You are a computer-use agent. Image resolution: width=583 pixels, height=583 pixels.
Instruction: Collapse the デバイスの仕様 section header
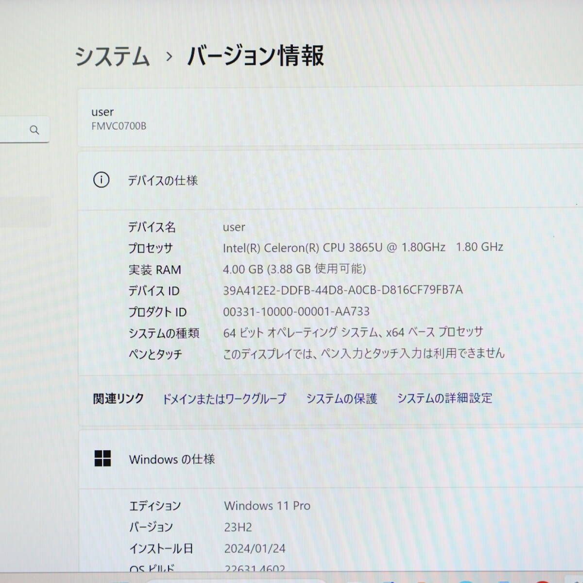(x=330, y=180)
